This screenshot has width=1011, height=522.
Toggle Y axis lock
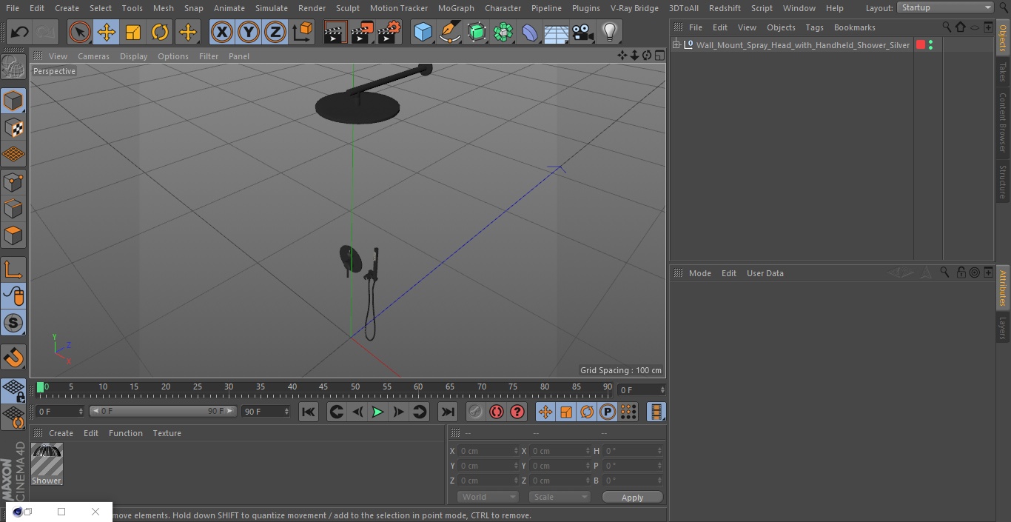pyautogui.click(x=249, y=32)
